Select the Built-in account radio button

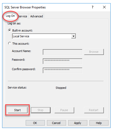(9, 30)
